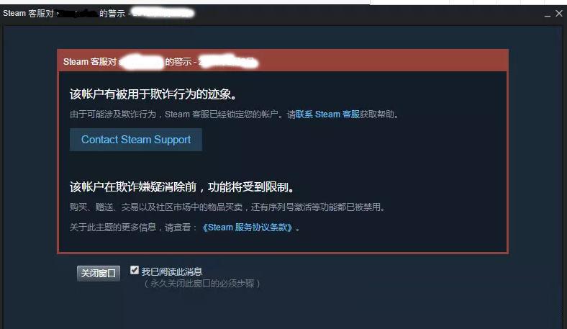This screenshot has width=567, height=329.
Task: Click the blurred username in the title bar
Action: [78, 14]
